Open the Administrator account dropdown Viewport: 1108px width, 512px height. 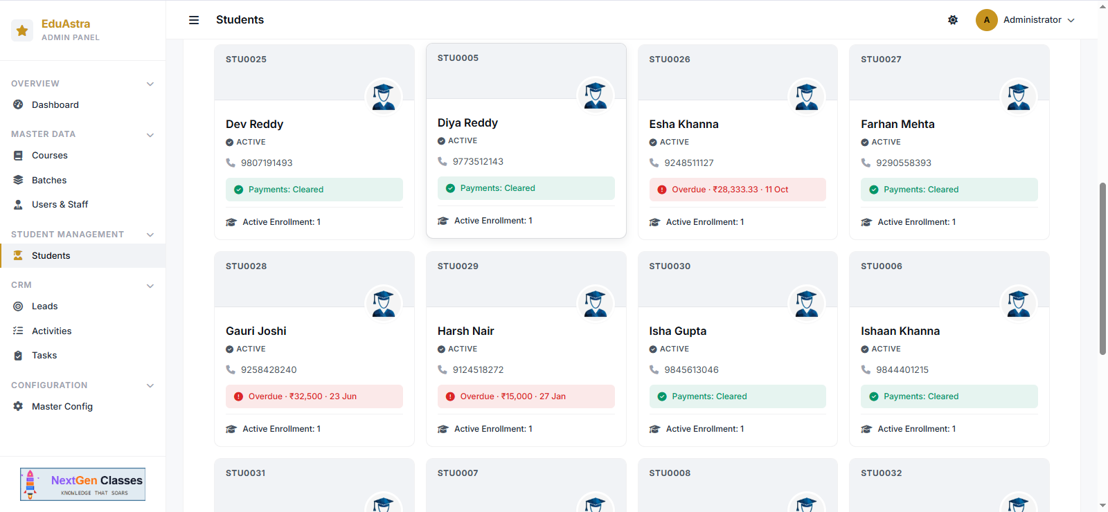(x=1025, y=20)
